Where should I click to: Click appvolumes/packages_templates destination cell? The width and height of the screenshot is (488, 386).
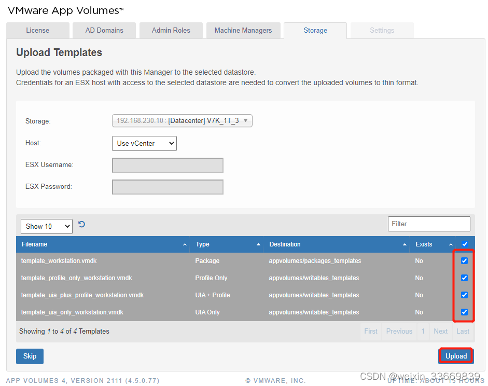click(x=315, y=261)
